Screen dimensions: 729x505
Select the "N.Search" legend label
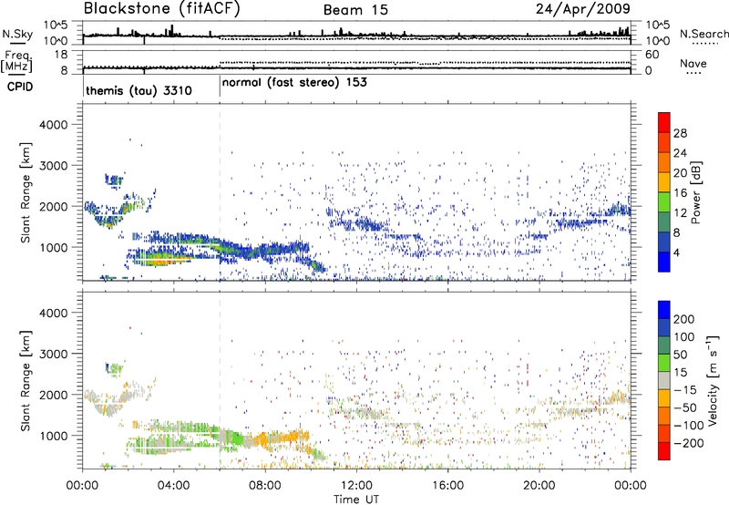pos(703,34)
